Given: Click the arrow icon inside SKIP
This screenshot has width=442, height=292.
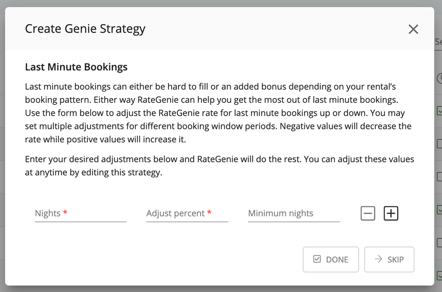Looking at the screenshot, I should point(378,259).
